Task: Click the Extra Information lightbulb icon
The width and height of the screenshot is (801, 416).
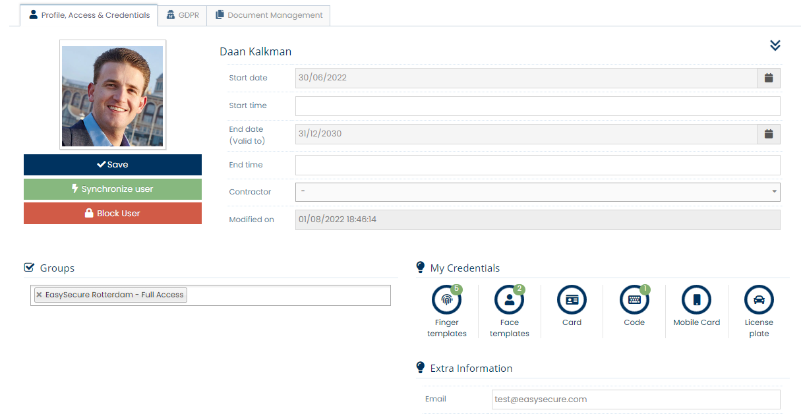Action: click(421, 367)
